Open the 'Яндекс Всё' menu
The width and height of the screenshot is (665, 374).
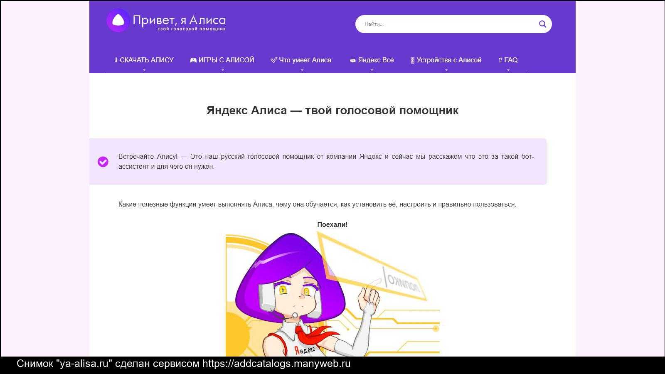click(372, 60)
